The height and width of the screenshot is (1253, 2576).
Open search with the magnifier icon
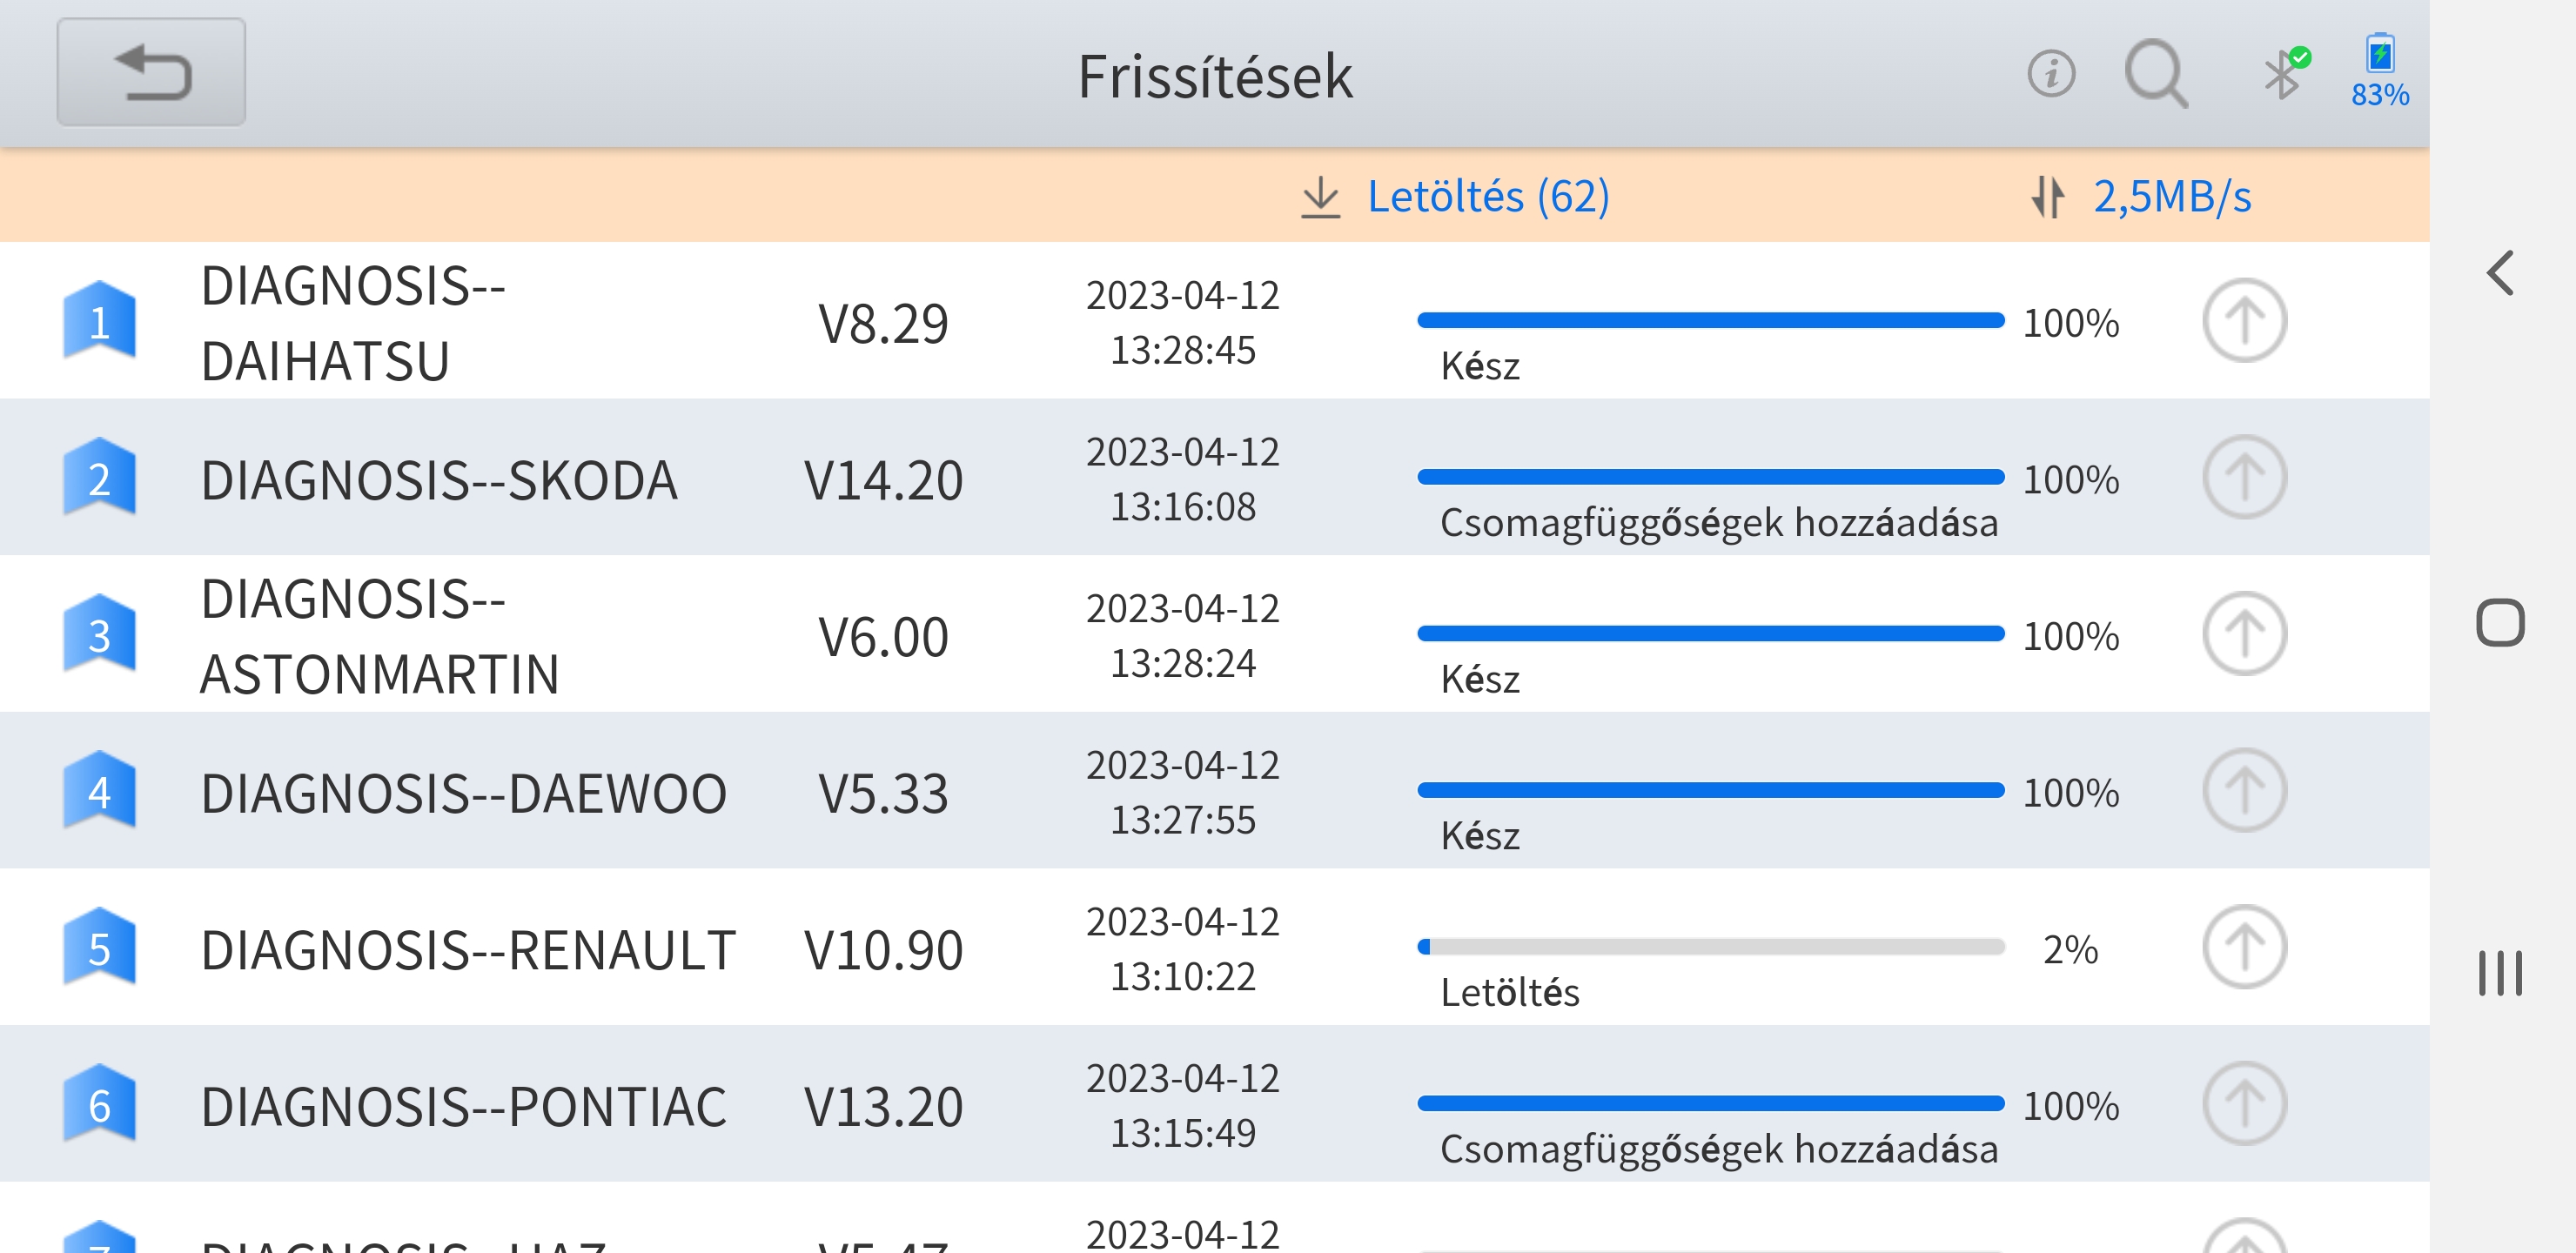[2155, 73]
